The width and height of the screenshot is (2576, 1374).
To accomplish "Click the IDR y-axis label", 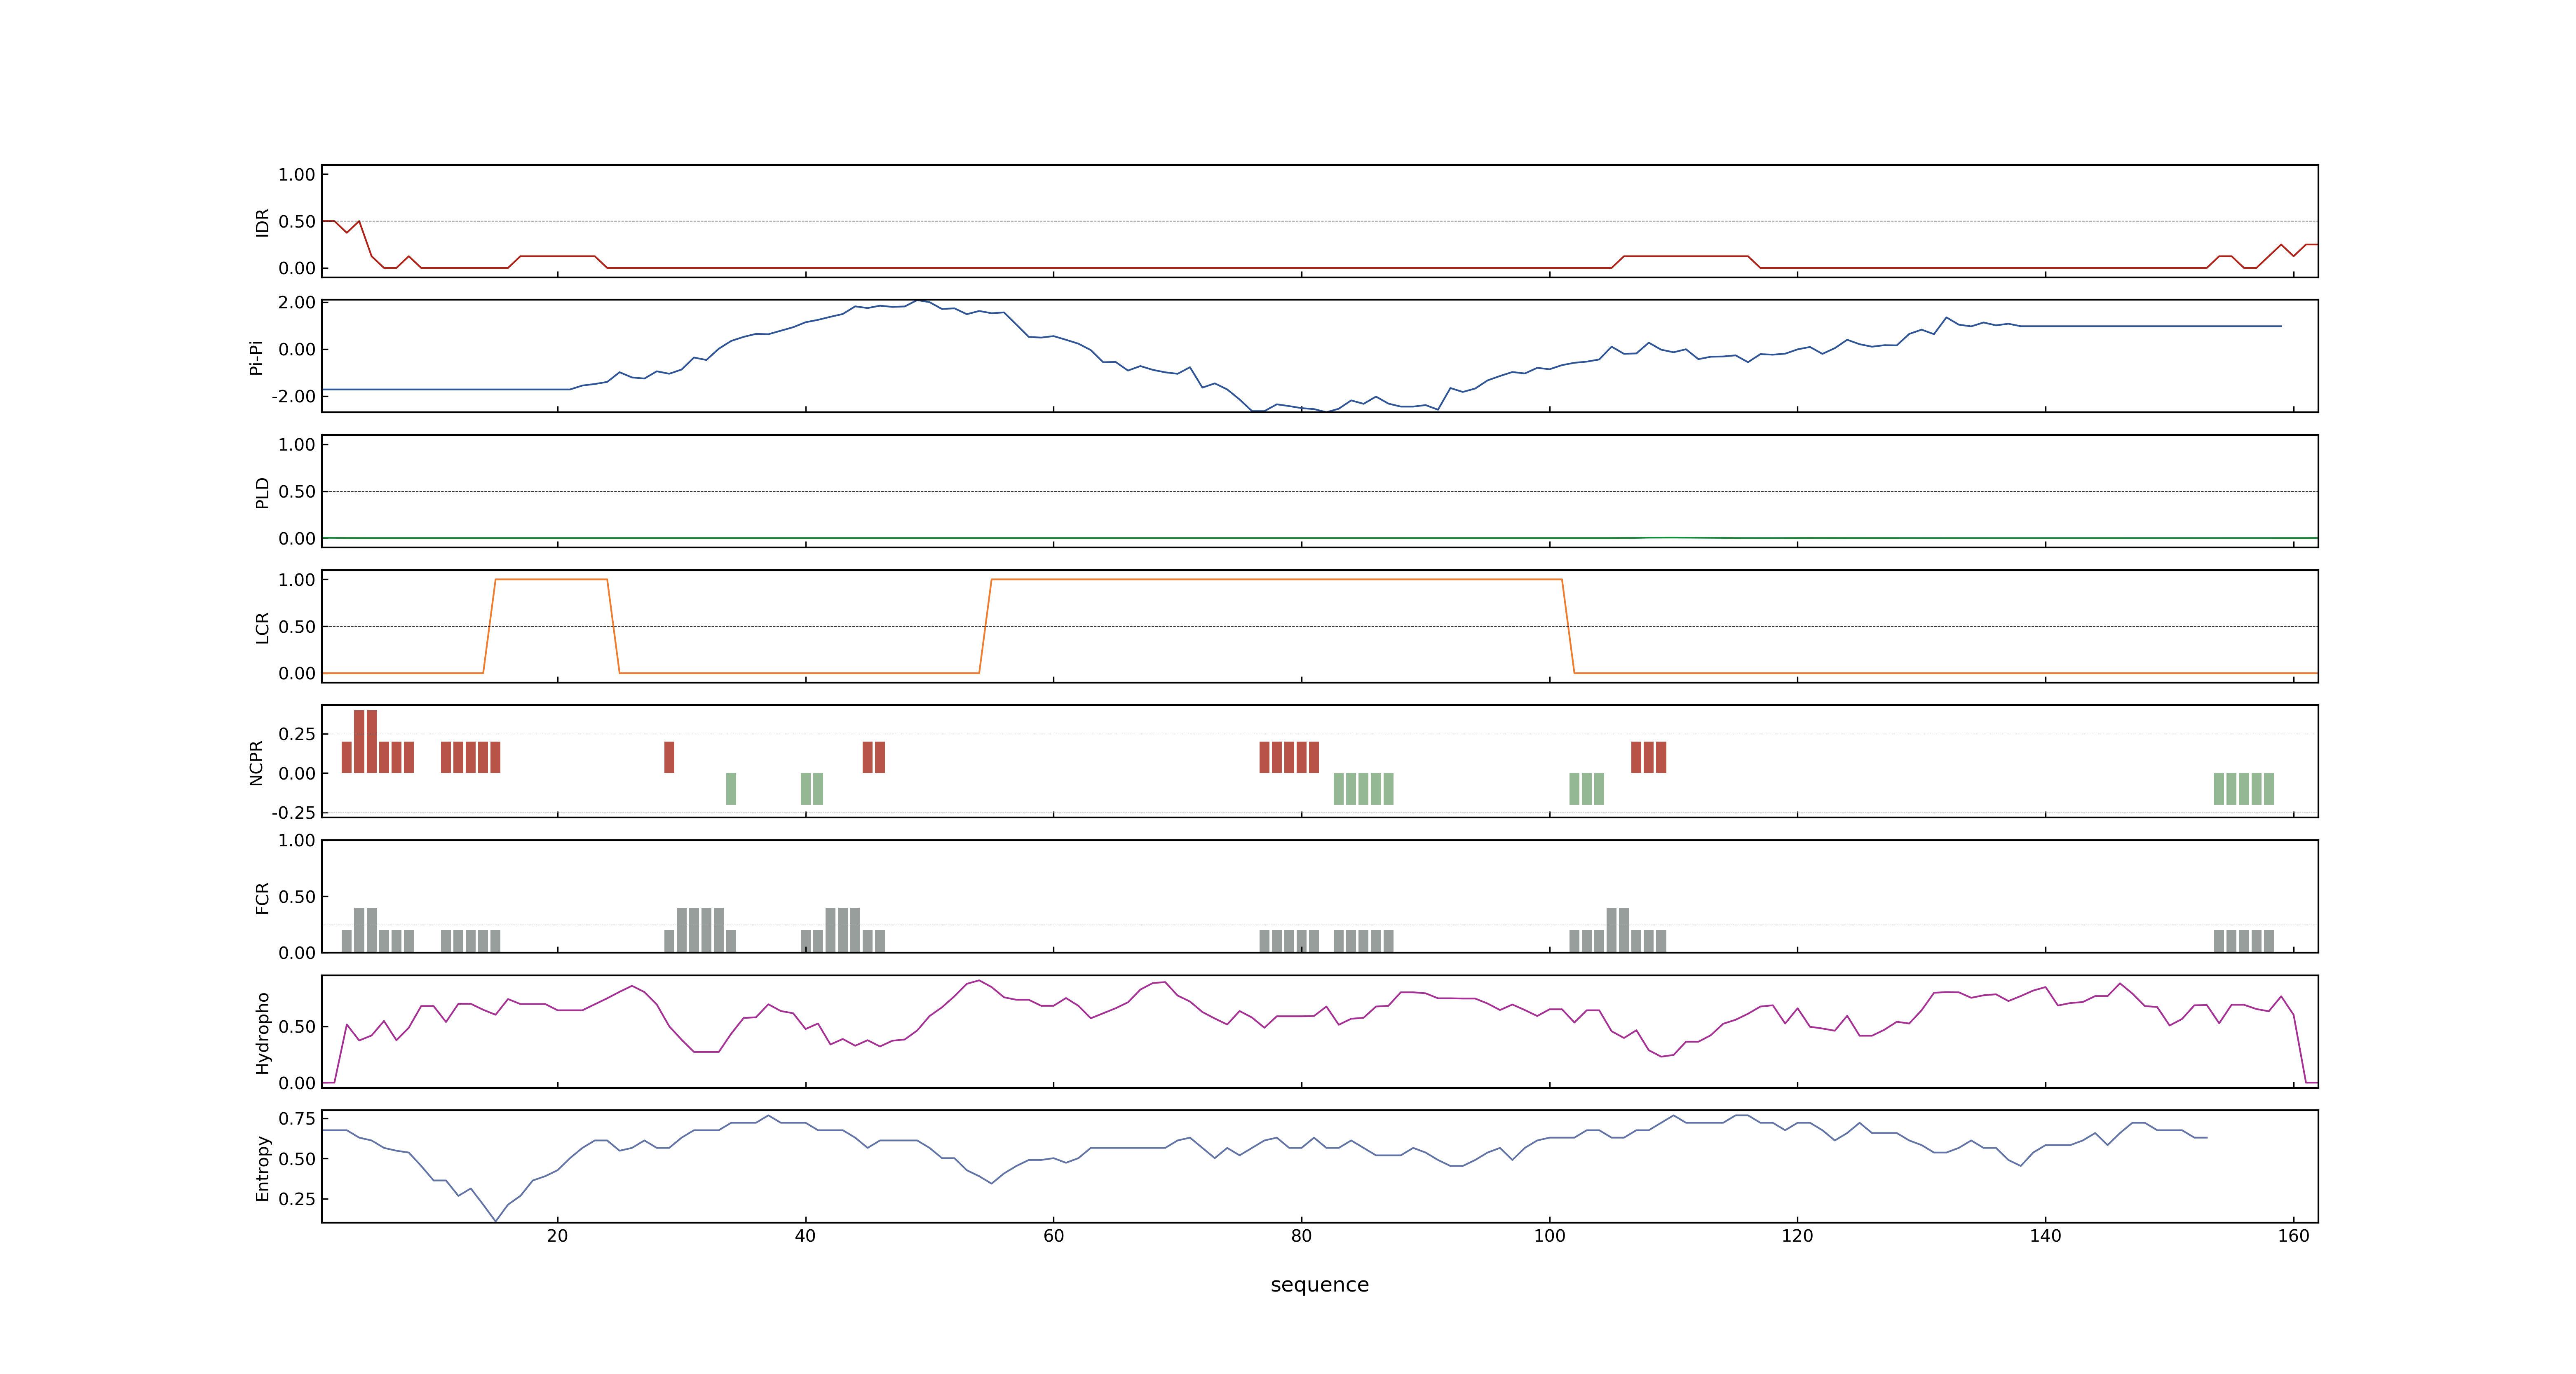I will pyautogui.click(x=262, y=222).
